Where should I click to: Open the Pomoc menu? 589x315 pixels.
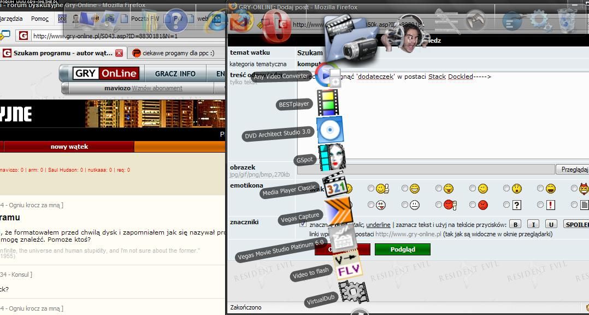click(40, 19)
